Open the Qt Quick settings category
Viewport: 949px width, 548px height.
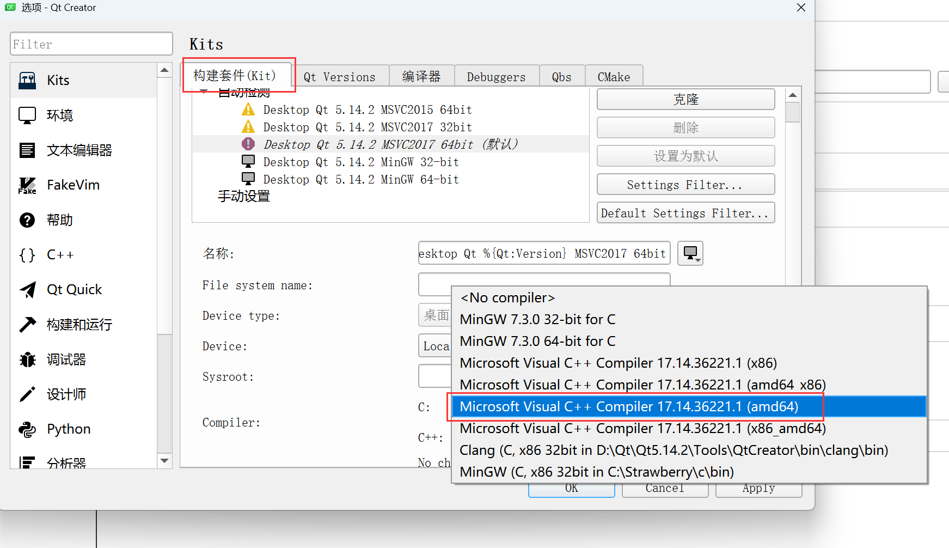84,290
